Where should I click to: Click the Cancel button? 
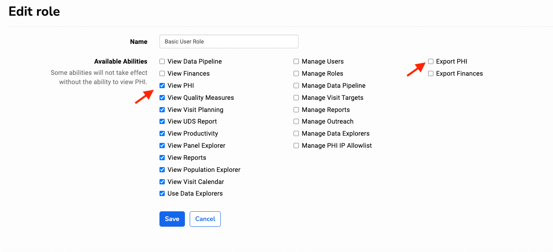[205, 219]
